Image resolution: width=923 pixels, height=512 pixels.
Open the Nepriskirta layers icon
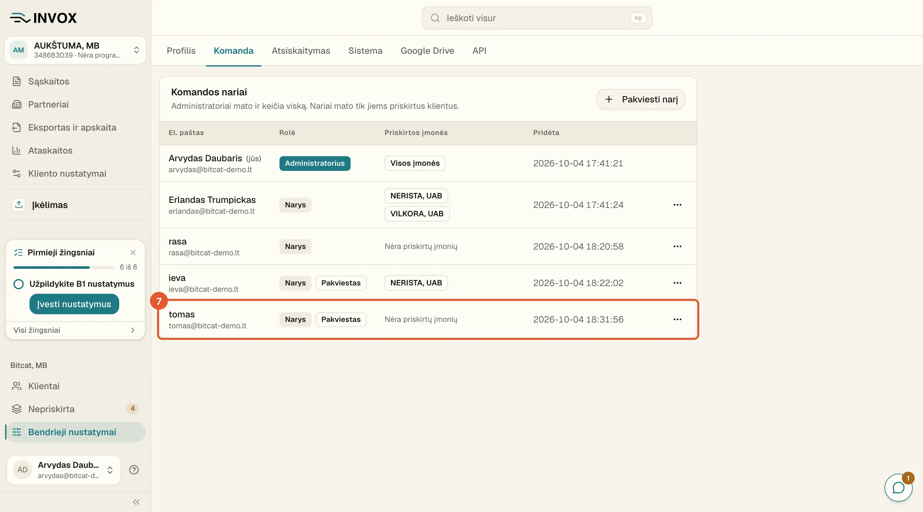click(x=16, y=409)
